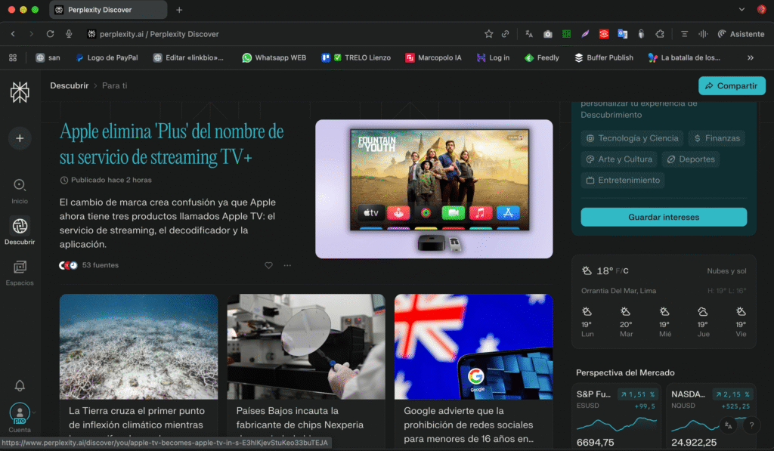Viewport: 774px width, 451px height.
Task: Bookmark this page with star icon
Action: [489, 34]
